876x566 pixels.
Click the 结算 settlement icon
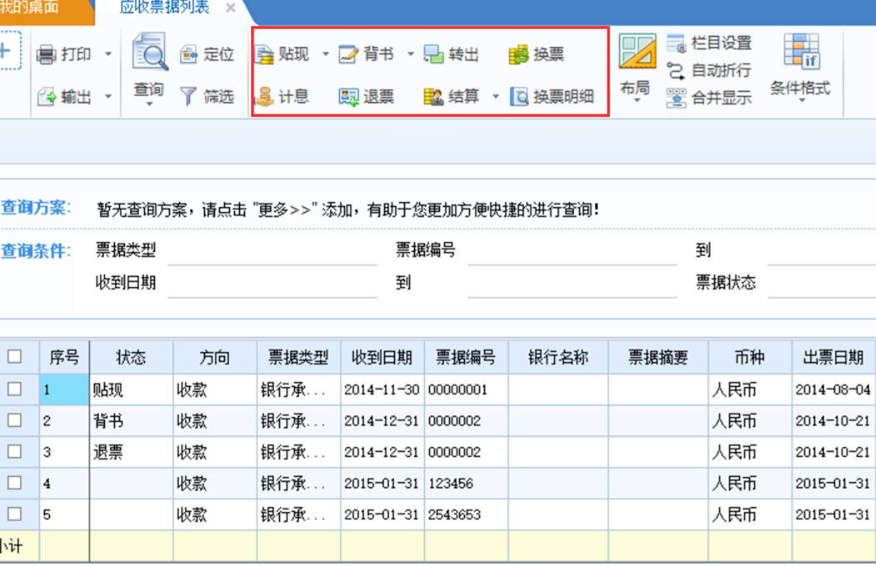(433, 97)
